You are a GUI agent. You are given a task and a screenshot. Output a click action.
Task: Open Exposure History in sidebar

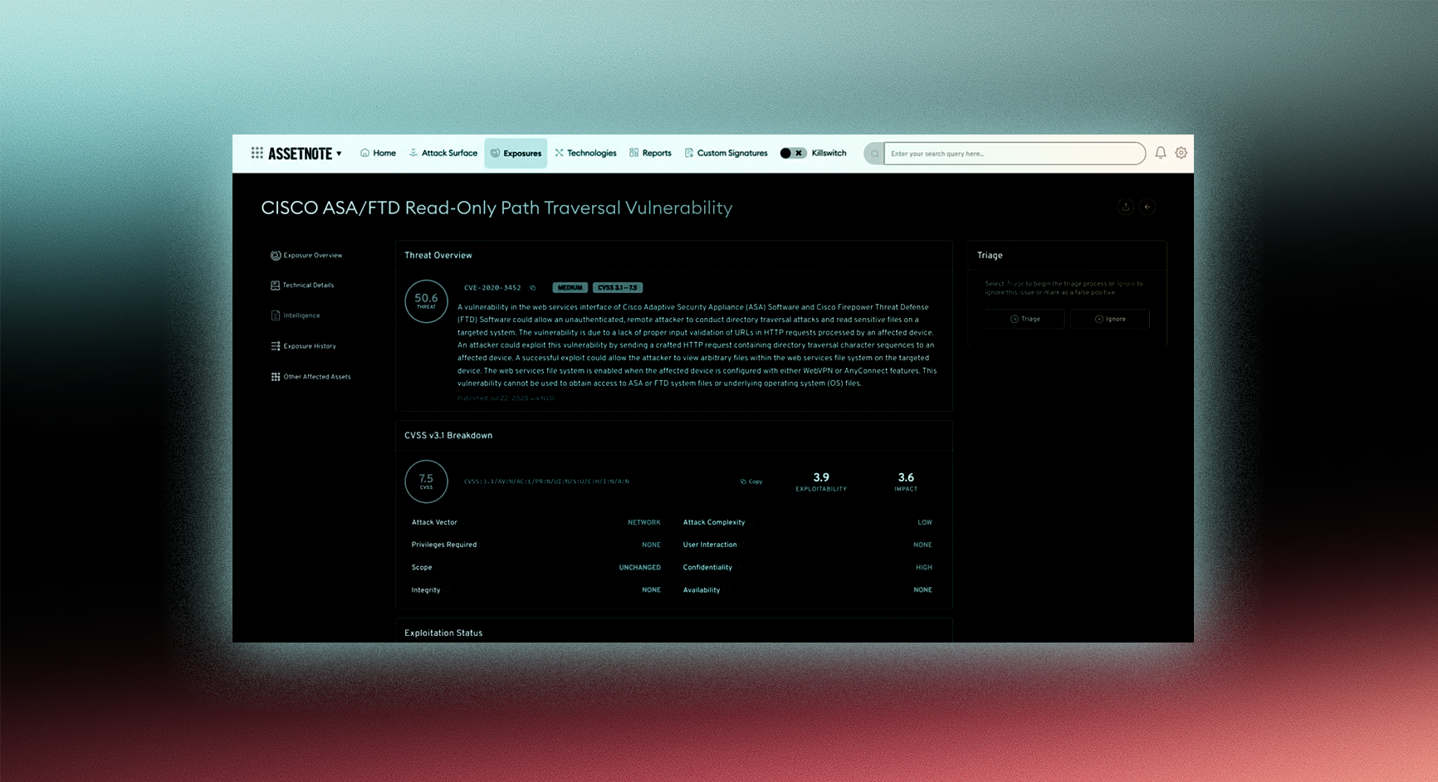coord(303,346)
